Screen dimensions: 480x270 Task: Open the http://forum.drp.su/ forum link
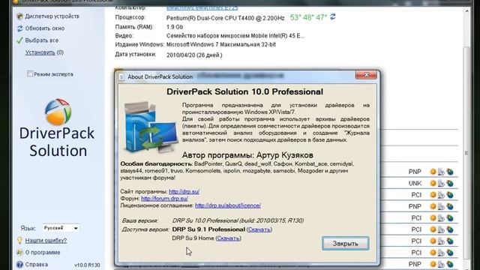point(164,199)
